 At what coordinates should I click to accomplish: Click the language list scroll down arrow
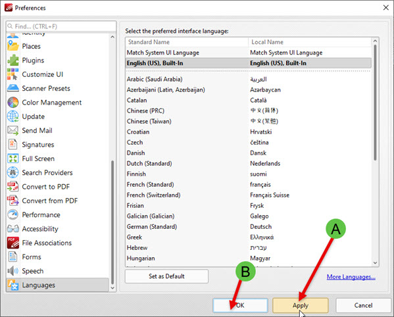tap(375, 263)
